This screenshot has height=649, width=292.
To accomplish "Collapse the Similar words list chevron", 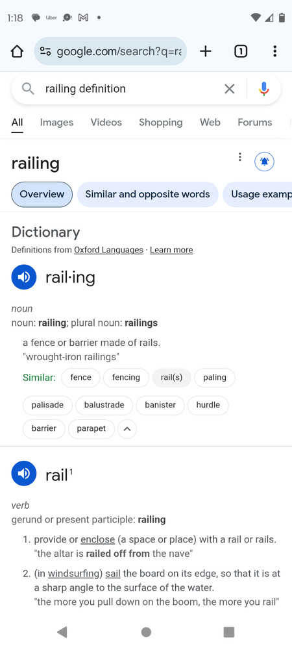I will click(x=127, y=429).
